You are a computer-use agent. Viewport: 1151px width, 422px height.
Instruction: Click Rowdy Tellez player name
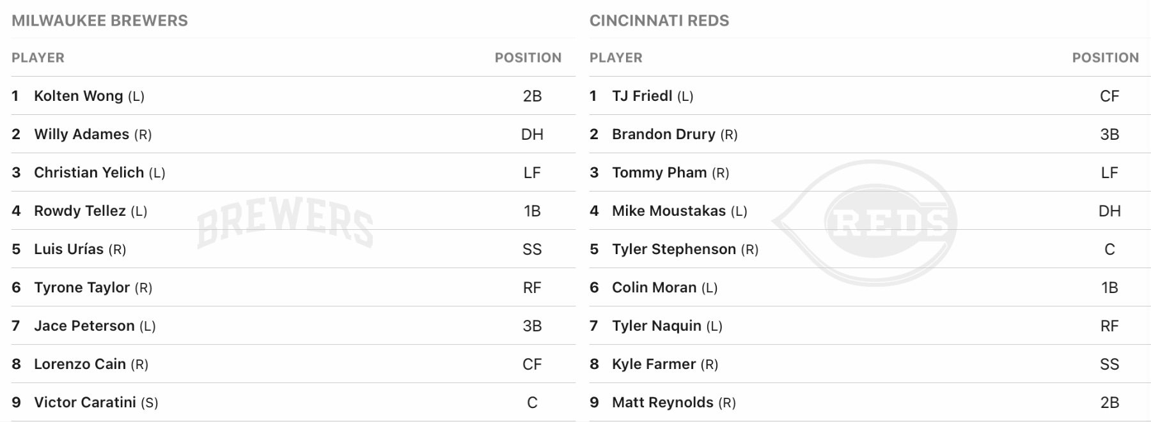click(79, 211)
